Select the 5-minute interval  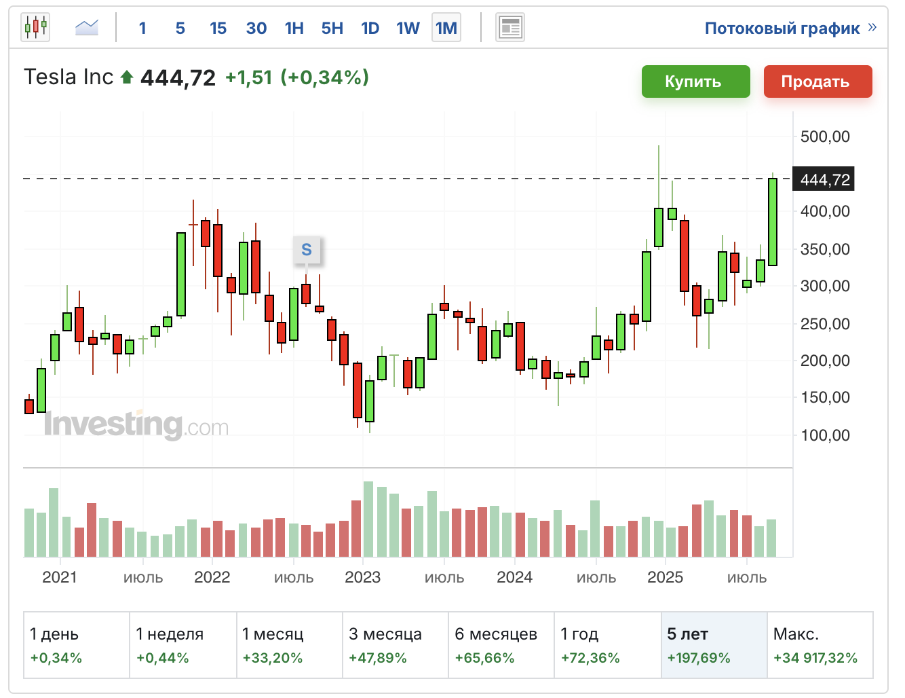tap(180, 29)
